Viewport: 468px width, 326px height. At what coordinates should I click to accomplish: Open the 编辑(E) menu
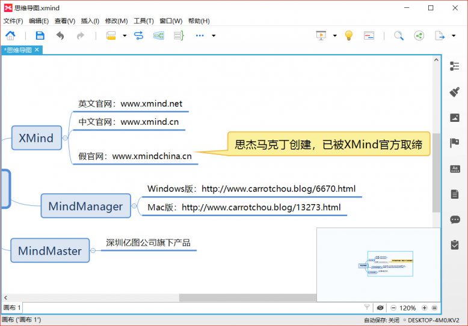(39, 21)
